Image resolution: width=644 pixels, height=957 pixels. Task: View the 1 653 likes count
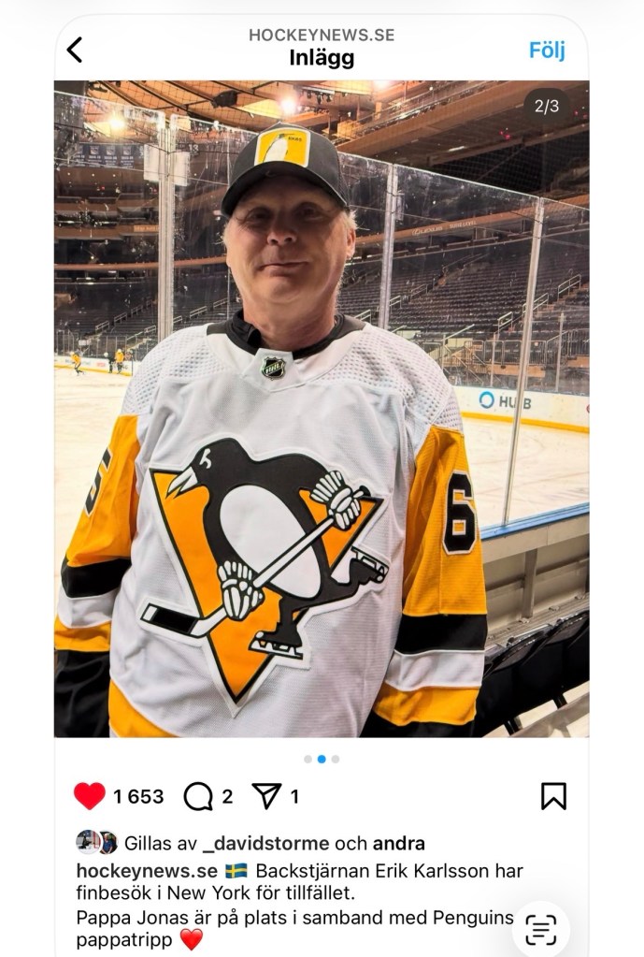[x=138, y=797]
